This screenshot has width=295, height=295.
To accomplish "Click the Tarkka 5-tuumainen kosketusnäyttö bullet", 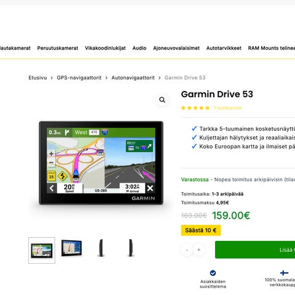I will pyautogui.click(x=243, y=128).
